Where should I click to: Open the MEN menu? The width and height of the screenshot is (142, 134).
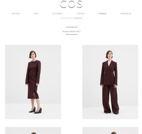(36, 14)
